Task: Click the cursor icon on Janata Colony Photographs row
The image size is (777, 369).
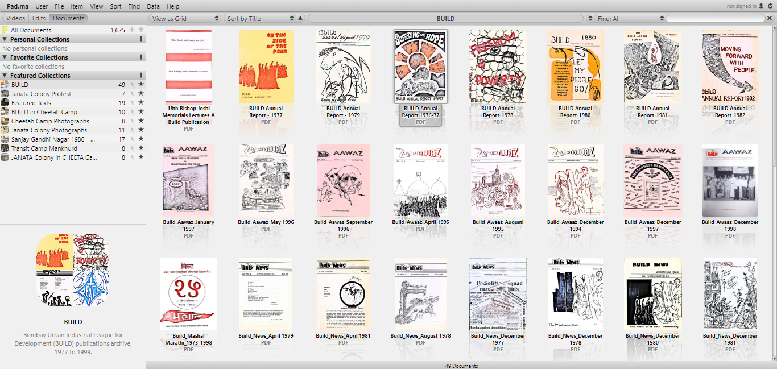Action: click(x=132, y=130)
